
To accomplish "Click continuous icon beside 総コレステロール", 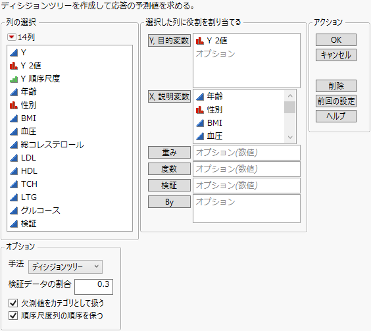I will [14, 145].
